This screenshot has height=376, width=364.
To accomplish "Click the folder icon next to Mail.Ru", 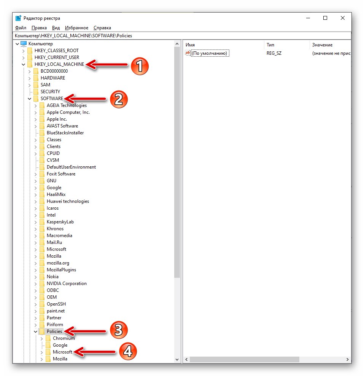I will (x=42, y=242).
